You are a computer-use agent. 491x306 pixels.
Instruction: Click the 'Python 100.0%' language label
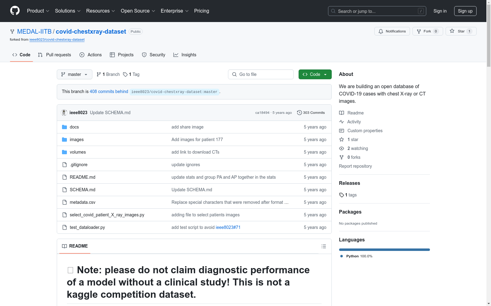359,256
